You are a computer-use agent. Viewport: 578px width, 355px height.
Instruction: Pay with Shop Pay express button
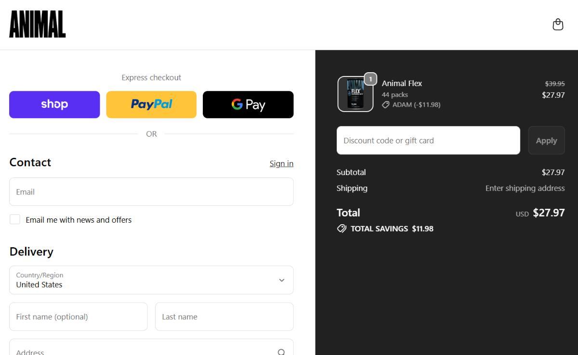(54, 104)
